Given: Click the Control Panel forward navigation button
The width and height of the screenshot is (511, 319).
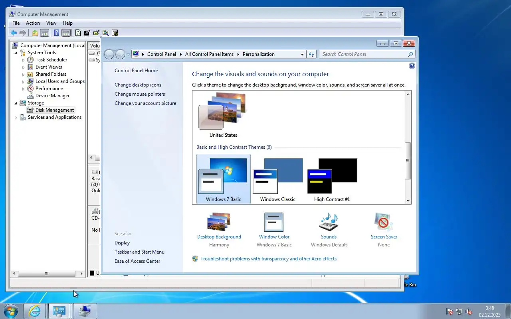Looking at the screenshot, I should click(120, 54).
